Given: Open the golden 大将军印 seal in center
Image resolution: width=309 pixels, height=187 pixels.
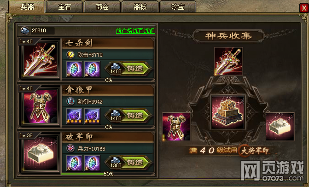Looking at the screenshot, I should pyautogui.click(x=228, y=112).
